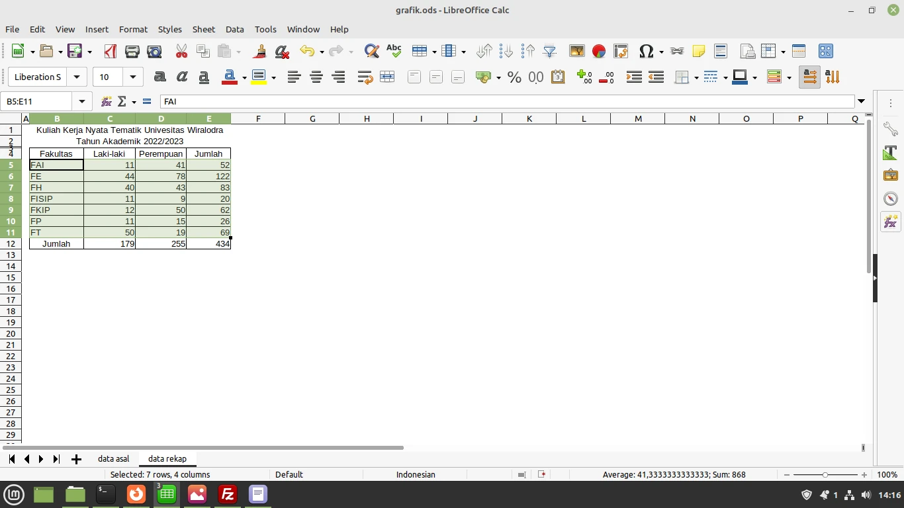
Task: Toggle Italic text formatting
Action: coord(182,77)
